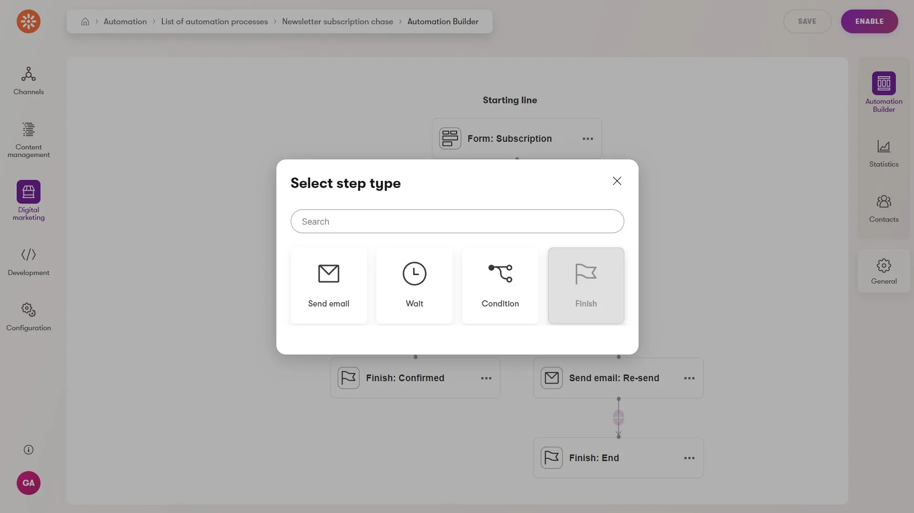Switch to the Statistics tab
The image size is (914, 513).
pyautogui.click(x=884, y=154)
